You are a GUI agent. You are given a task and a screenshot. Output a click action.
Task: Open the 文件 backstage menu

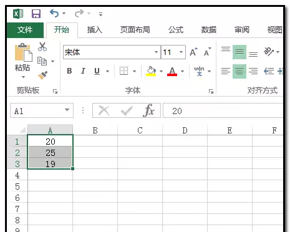(x=25, y=30)
